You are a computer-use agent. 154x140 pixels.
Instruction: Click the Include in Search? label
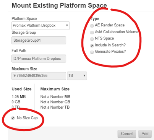point(110,45)
